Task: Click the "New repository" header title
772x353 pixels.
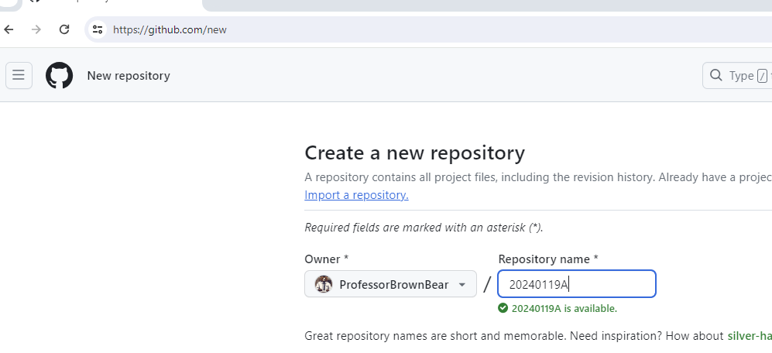Action: pos(129,76)
